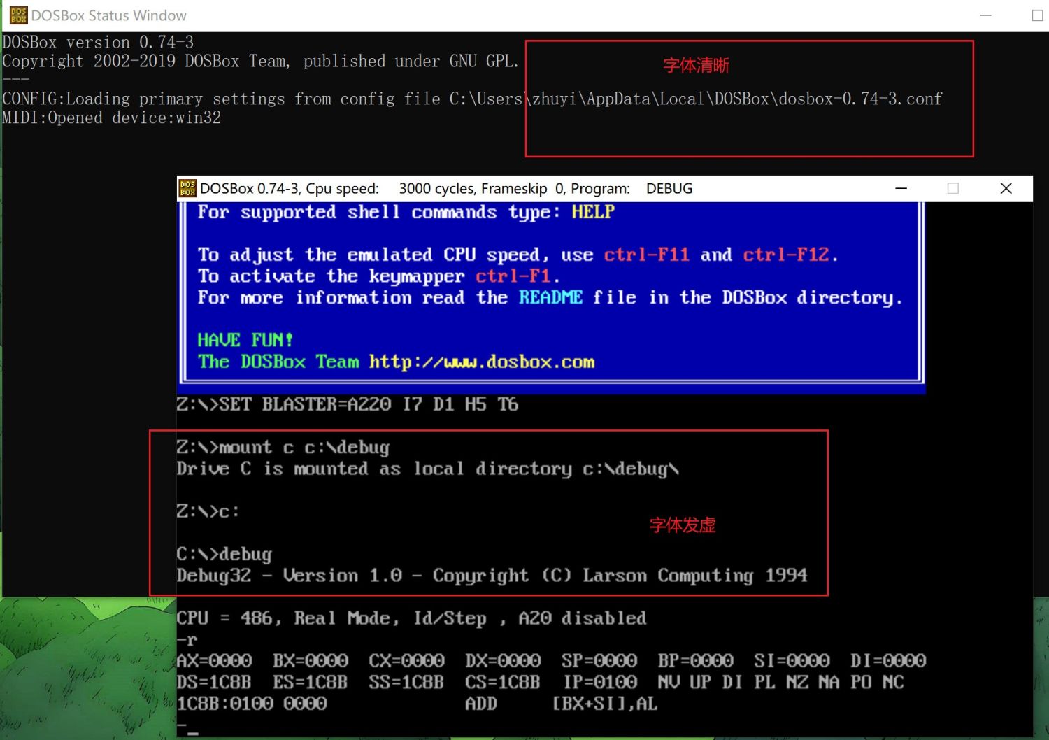Image resolution: width=1049 pixels, height=740 pixels.
Task: Click the ADD instruction mnemonic
Action: 481,704
